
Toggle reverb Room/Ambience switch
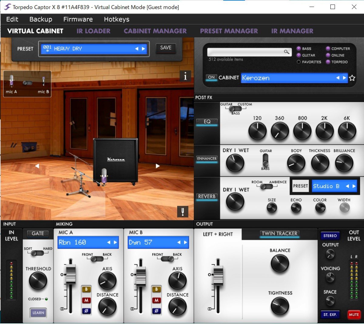coord(267,187)
